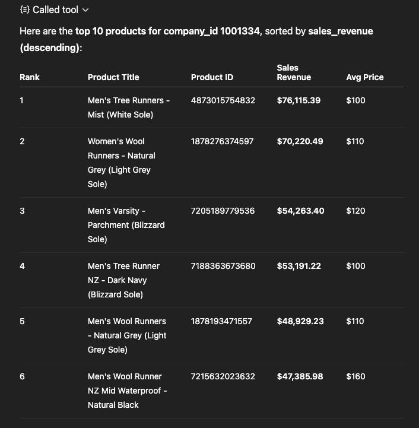
Task: Select Men's Wool Runner NZ Mid Waterproof title
Action: click(x=127, y=391)
